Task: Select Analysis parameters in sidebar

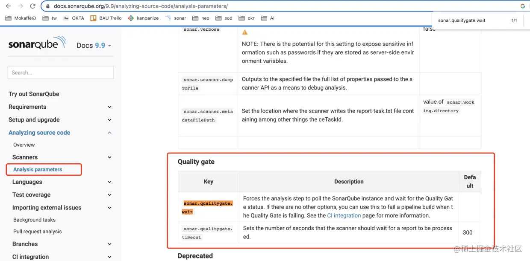Action: 38,169
